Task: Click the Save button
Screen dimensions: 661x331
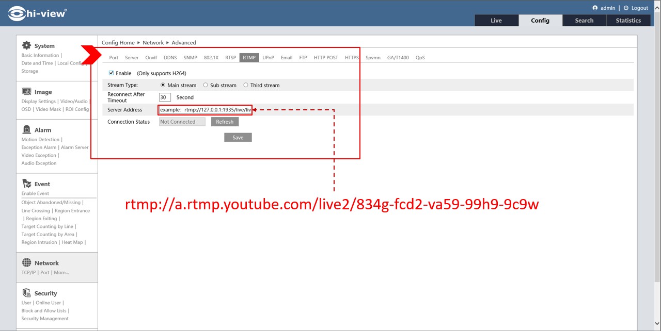Action: [x=238, y=138]
